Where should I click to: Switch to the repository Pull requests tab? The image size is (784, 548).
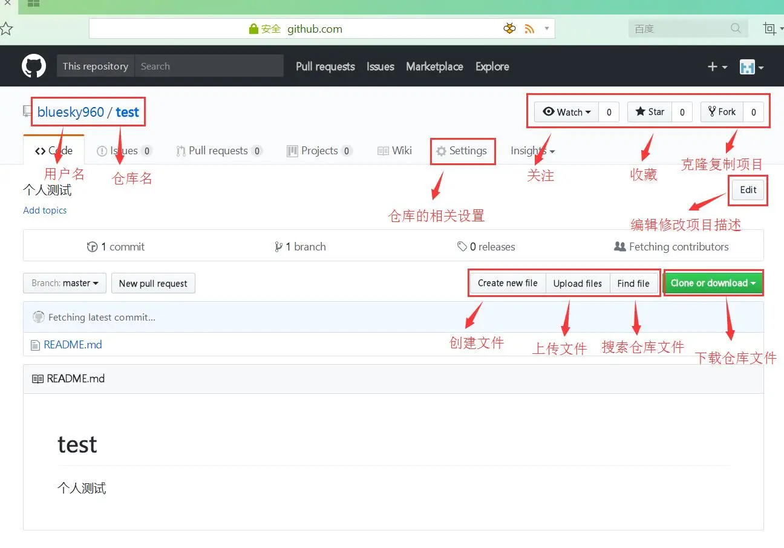tap(219, 151)
